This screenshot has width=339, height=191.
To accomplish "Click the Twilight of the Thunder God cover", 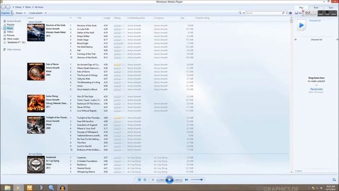I will click(36, 125).
